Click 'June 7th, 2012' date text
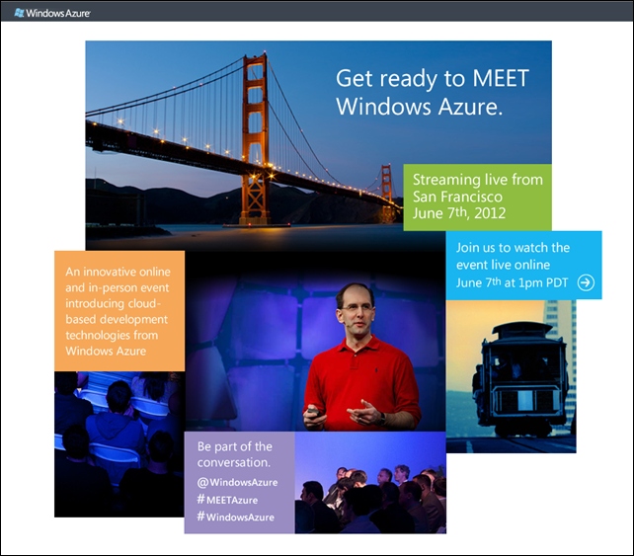This screenshot has width=634, height=556. (459, 213)
